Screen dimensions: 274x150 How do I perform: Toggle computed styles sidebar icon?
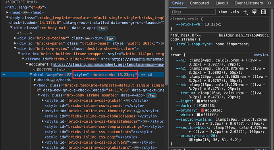click(263, 12)
